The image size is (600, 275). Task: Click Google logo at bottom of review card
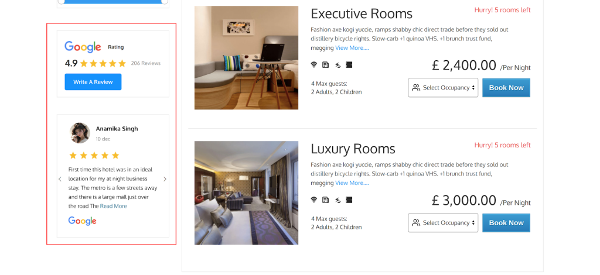[82, 221]
